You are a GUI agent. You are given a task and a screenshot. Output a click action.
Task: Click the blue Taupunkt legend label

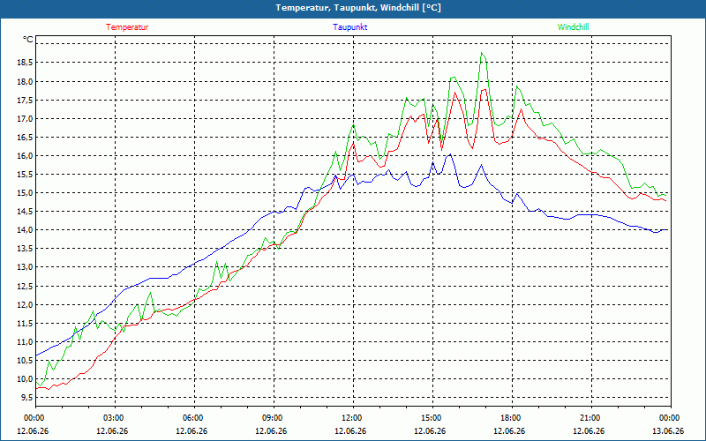pos(349,27)
